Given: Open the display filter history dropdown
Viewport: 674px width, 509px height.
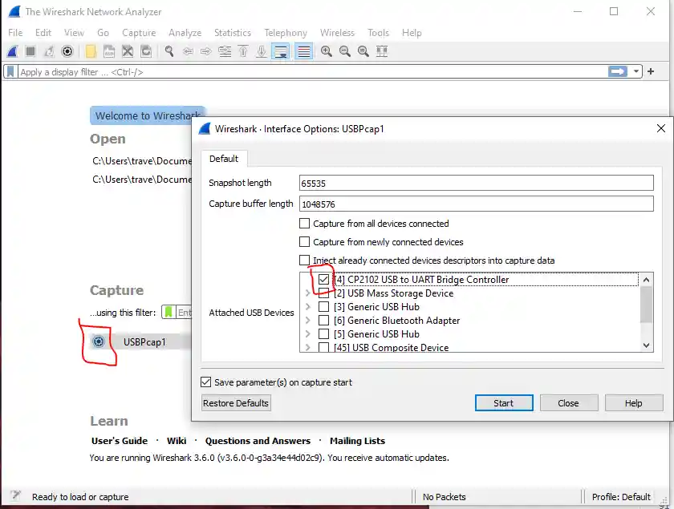Looking at the screenshot, I should point(637,71).
